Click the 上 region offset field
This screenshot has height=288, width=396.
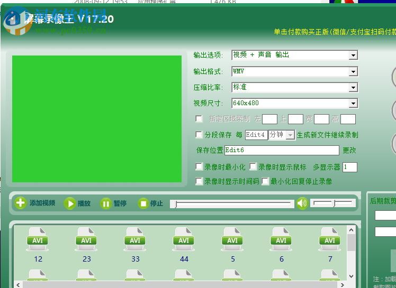point(295,119)
